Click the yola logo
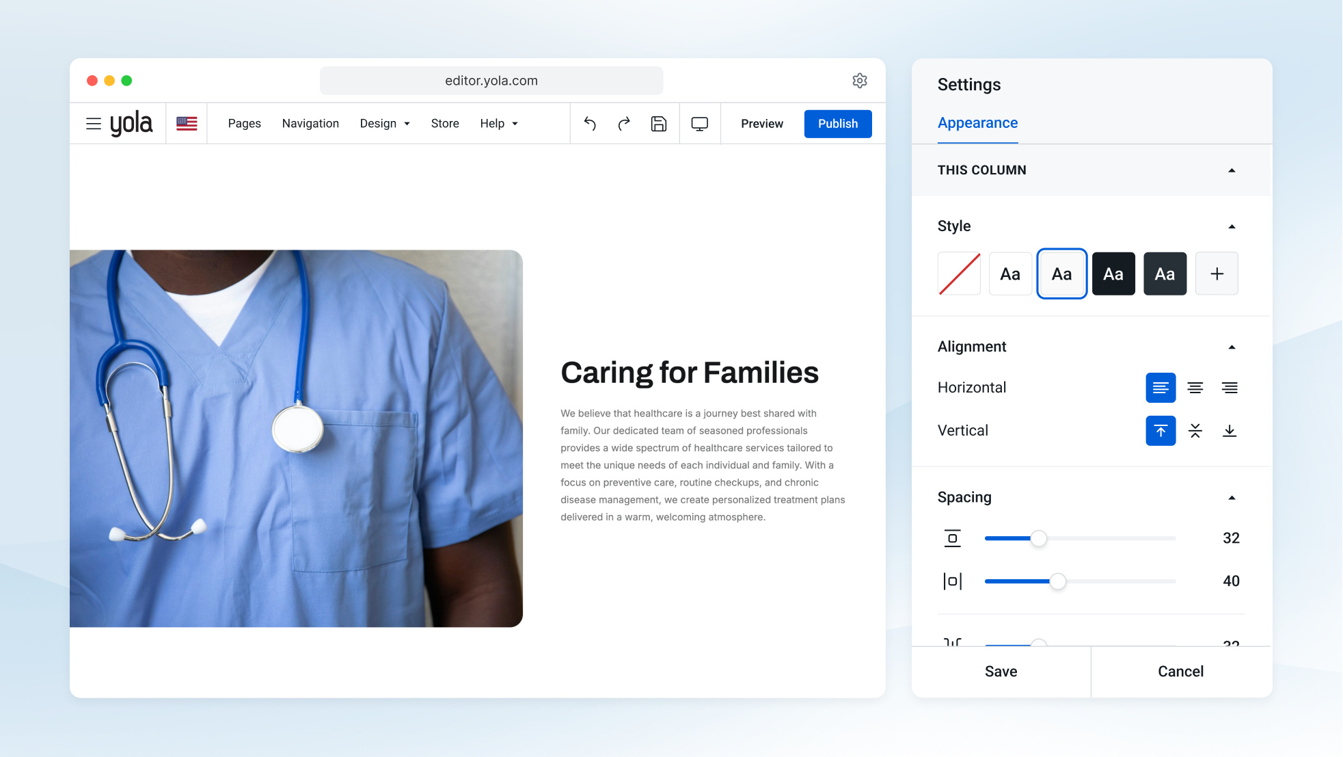The width and height of the screenshot is (1343, 757). coord(131,123)
